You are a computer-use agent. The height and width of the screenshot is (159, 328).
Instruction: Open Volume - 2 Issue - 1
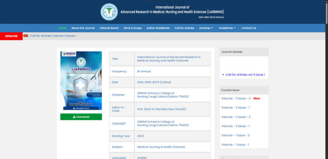click(235, 126)
